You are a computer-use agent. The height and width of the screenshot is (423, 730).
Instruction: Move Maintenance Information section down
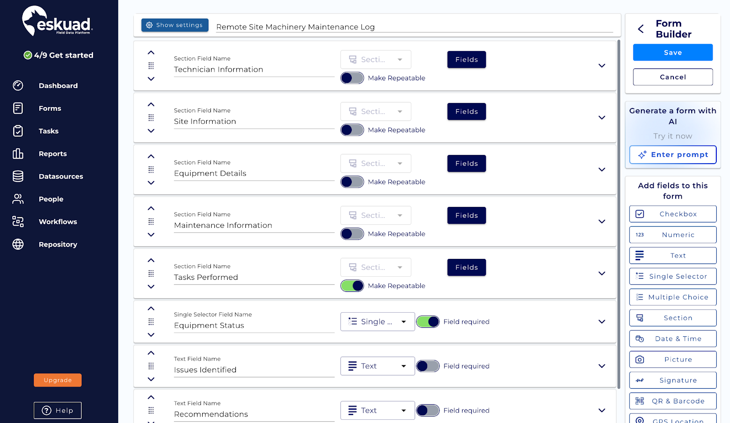[151, 235]
